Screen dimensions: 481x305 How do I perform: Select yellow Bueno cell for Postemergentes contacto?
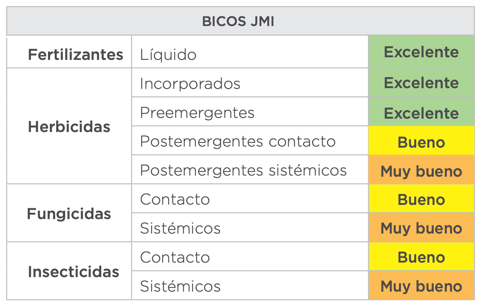coord(421,142)
